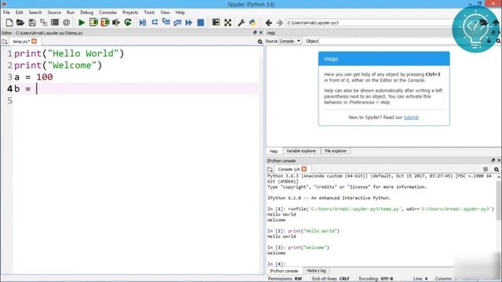
Task: Click line 1 print("Hello World") in editor
Action: pos(69,53)
